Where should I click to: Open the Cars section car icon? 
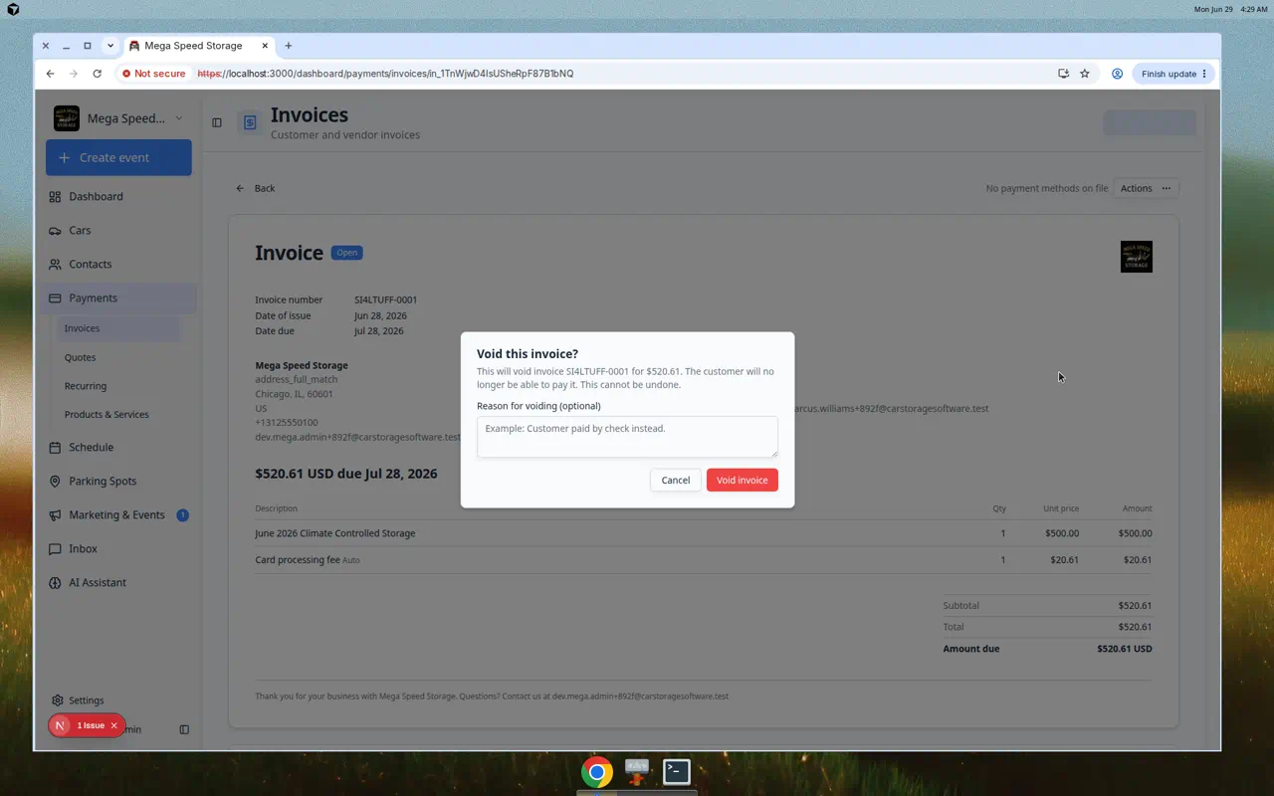click(55, 231)
